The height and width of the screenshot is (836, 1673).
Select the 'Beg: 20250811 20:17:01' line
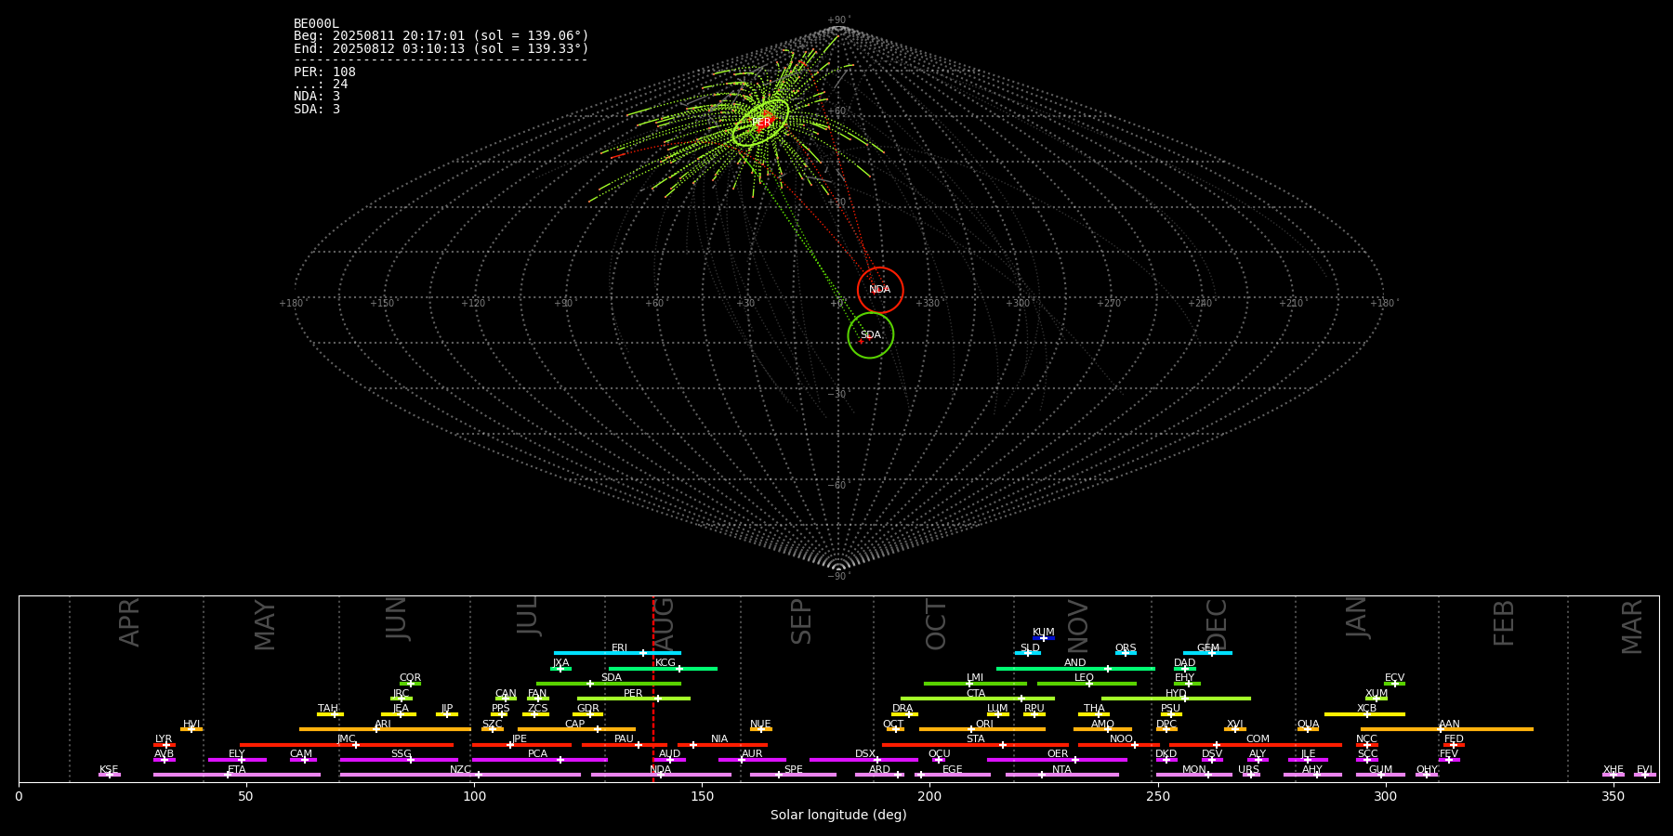point(441,36)
